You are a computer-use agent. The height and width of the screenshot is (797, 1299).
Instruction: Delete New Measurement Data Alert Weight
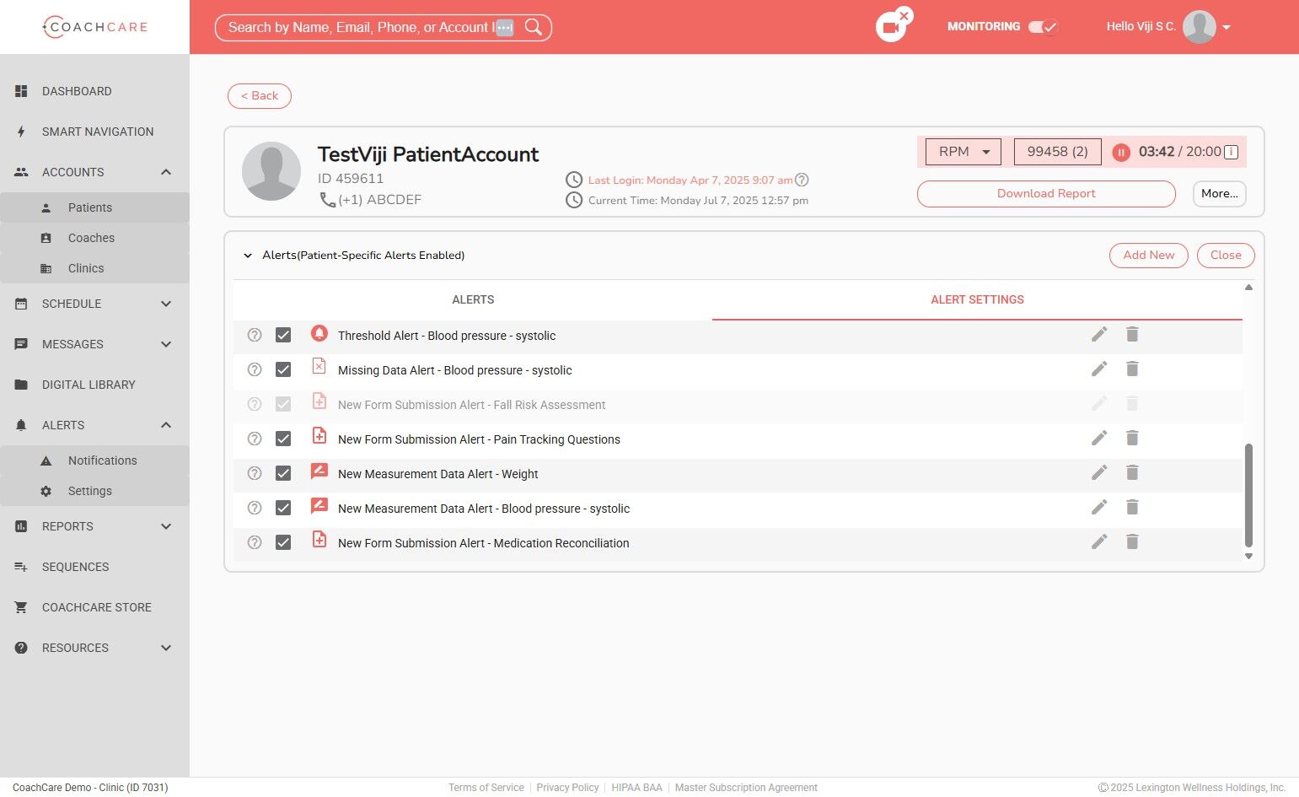click(1132, 473)
